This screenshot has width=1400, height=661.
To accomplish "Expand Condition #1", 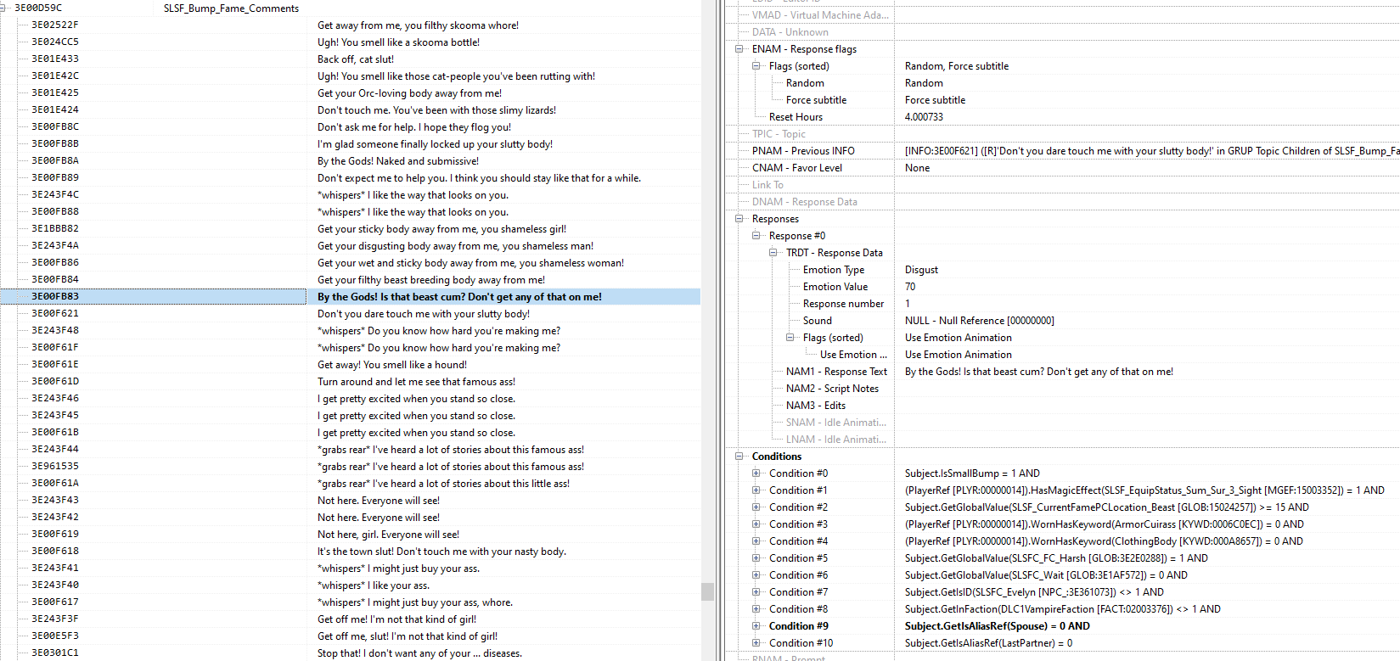I will [x=756, y=490].
